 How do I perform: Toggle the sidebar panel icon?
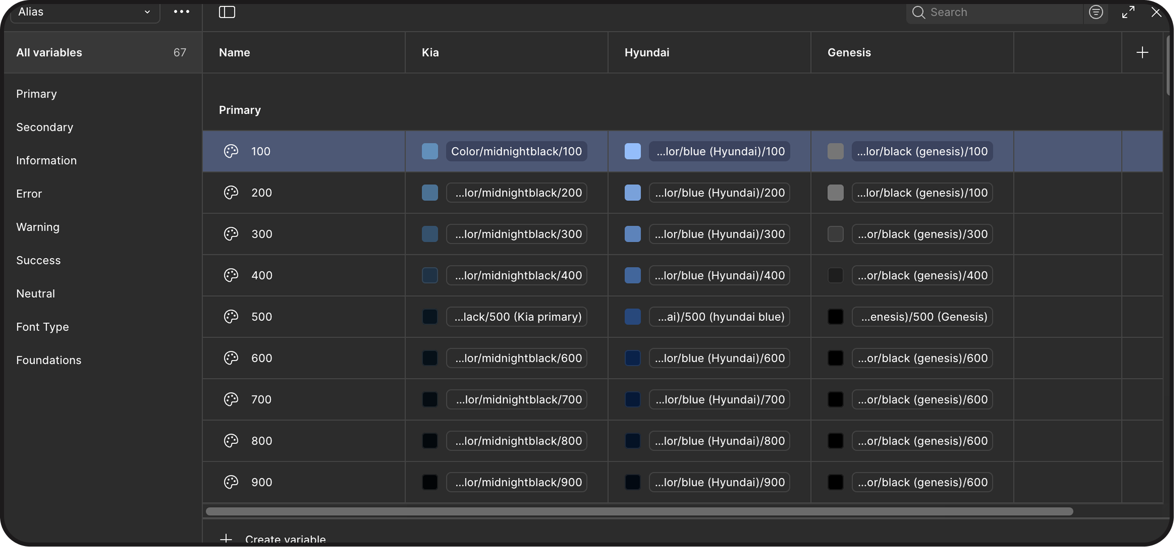point(227,12)
